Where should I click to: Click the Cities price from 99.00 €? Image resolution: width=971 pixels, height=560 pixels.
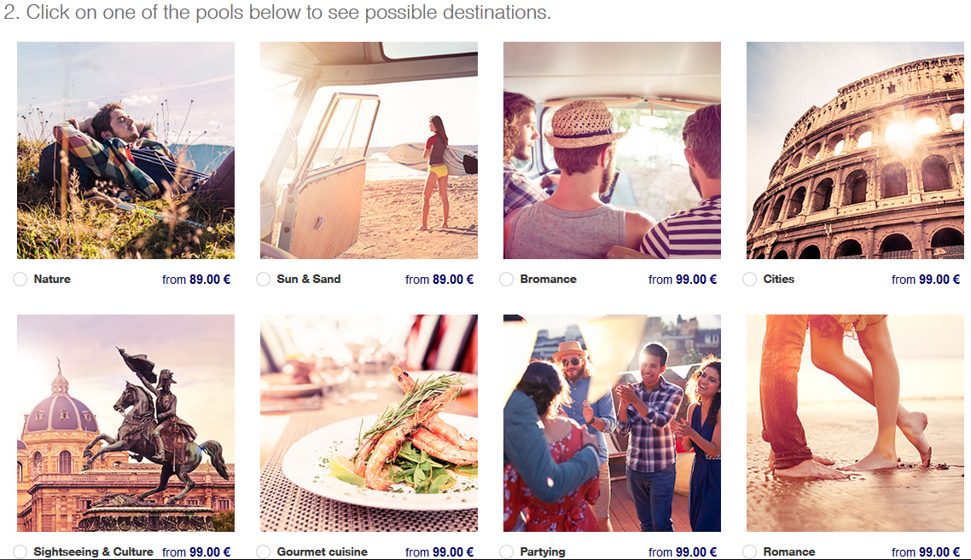tap(926, 280)
